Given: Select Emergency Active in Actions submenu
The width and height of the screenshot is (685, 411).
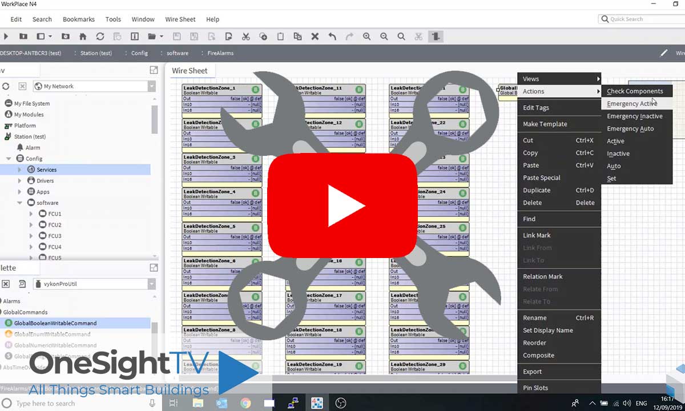Looking at the screenshot, I should coord(636,104).
